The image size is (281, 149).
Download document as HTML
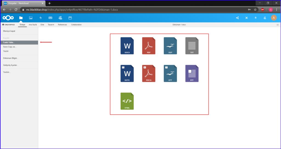pyautogui.click(x=127, y=101)
